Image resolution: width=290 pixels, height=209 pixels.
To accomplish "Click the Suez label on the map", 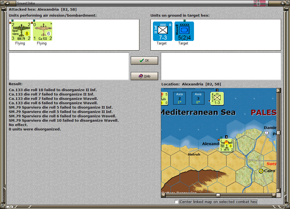I will coord(271,164).
